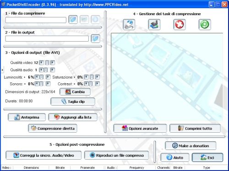Image resolution: width=229 pixels, height=171 pixels.
Task: Click the application icon in title bar
Action: click(x=3, y=5)
